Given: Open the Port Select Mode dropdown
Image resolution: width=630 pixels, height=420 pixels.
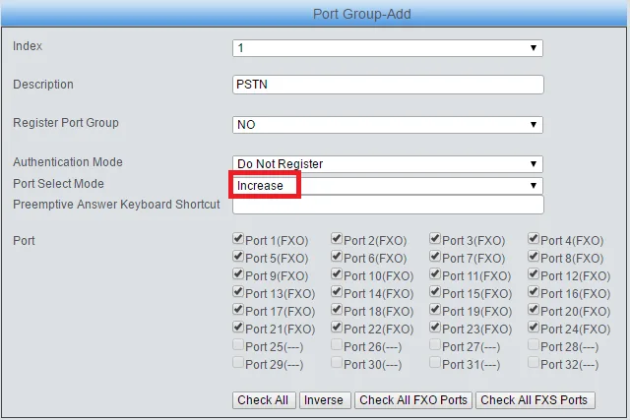Looking at the screenshot, I should 388,185.
